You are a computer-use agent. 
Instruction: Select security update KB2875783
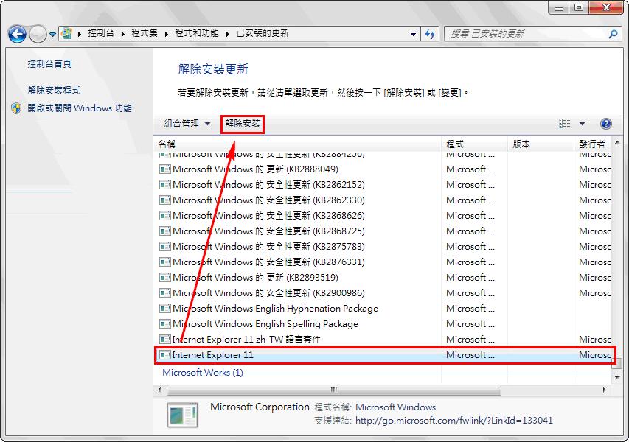pos(383,247)
